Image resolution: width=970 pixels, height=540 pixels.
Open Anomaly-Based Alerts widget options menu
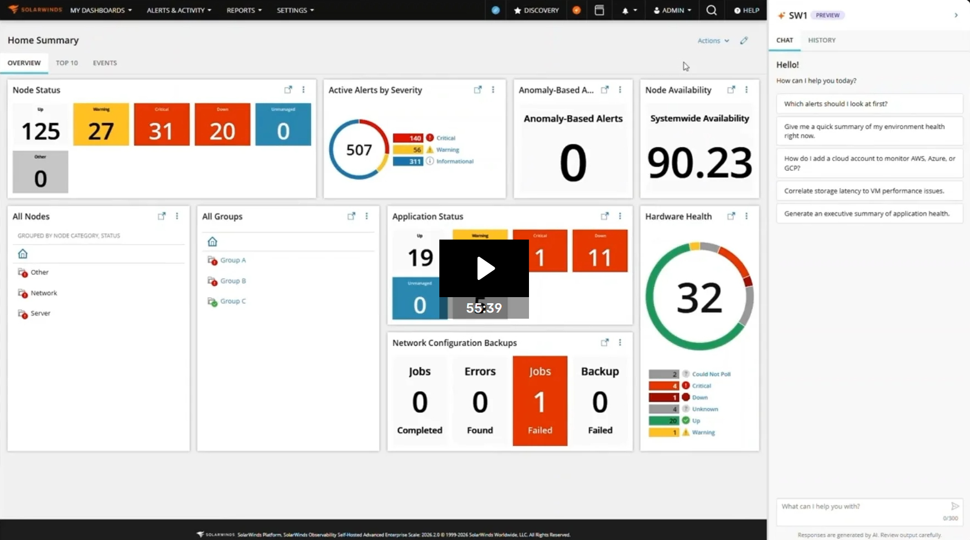pos(620,90)
